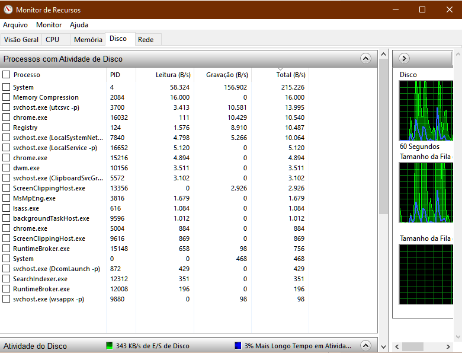Click the 343 KB/s de E/S de Disco text
Viewport: 462px width, 353px height.
(152, 346)
